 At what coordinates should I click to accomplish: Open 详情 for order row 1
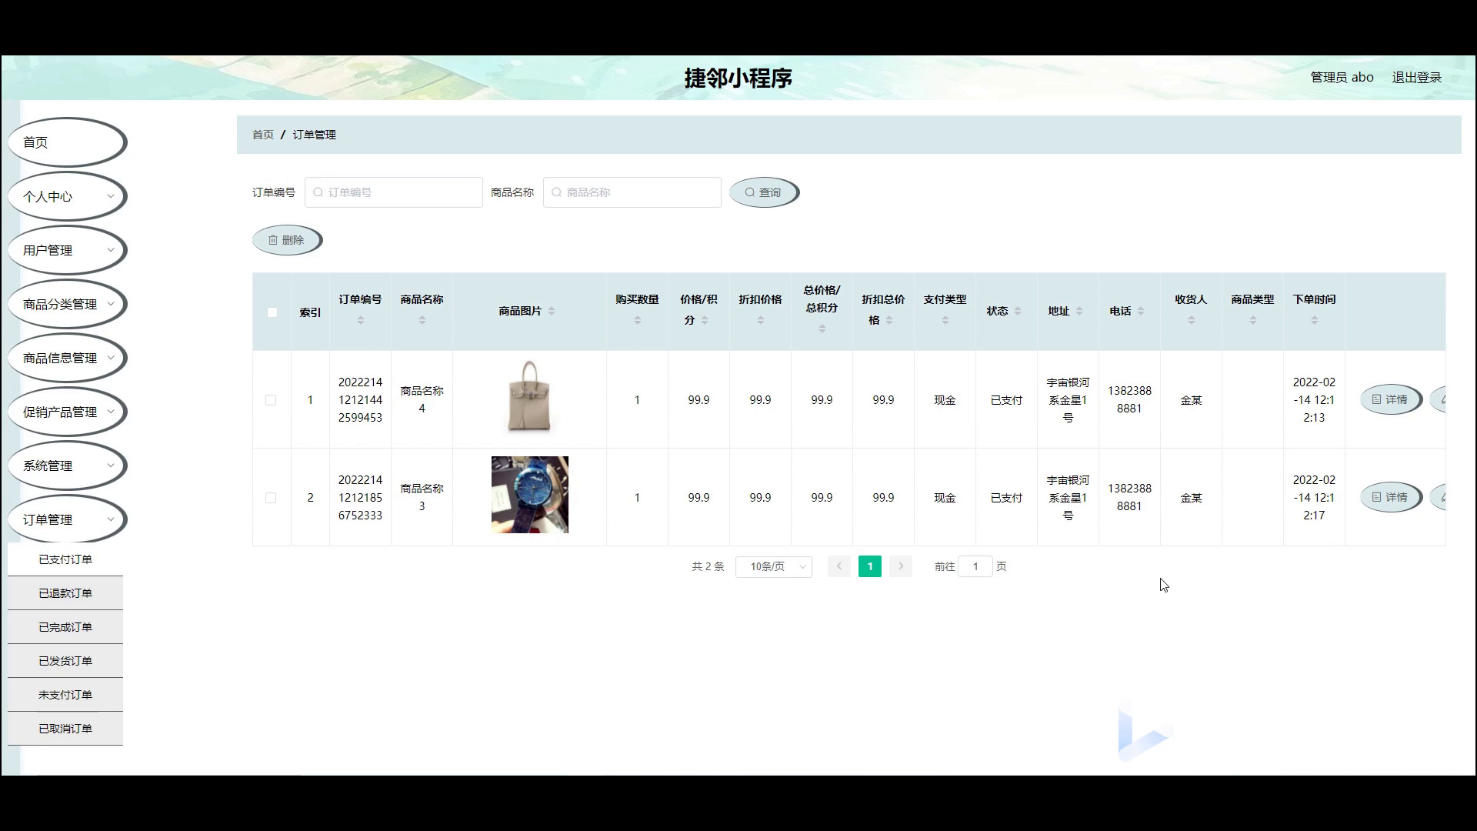[x=1391, y=400]
